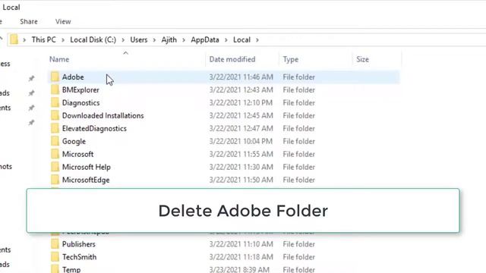Image resolution: width=486 pixels, height=273 pixels.
Task: Select the Microsoft Help folder name
Action: pos(86,167)
